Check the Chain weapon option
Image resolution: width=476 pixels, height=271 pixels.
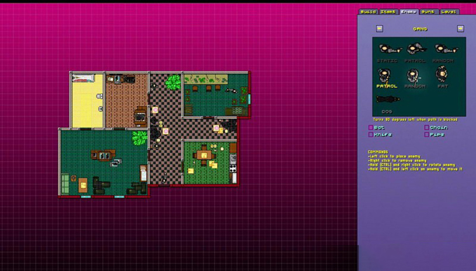pyautogui.click(x=427, y=128)
